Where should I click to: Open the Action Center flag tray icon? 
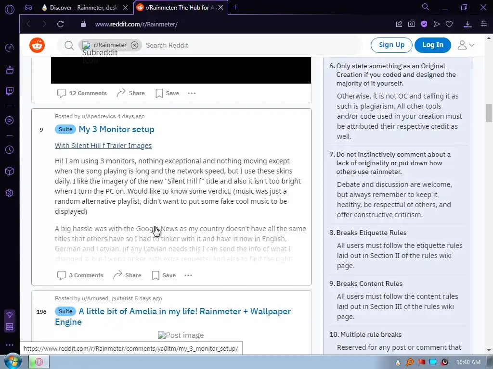pyautogui.click(x=421, y=362)
